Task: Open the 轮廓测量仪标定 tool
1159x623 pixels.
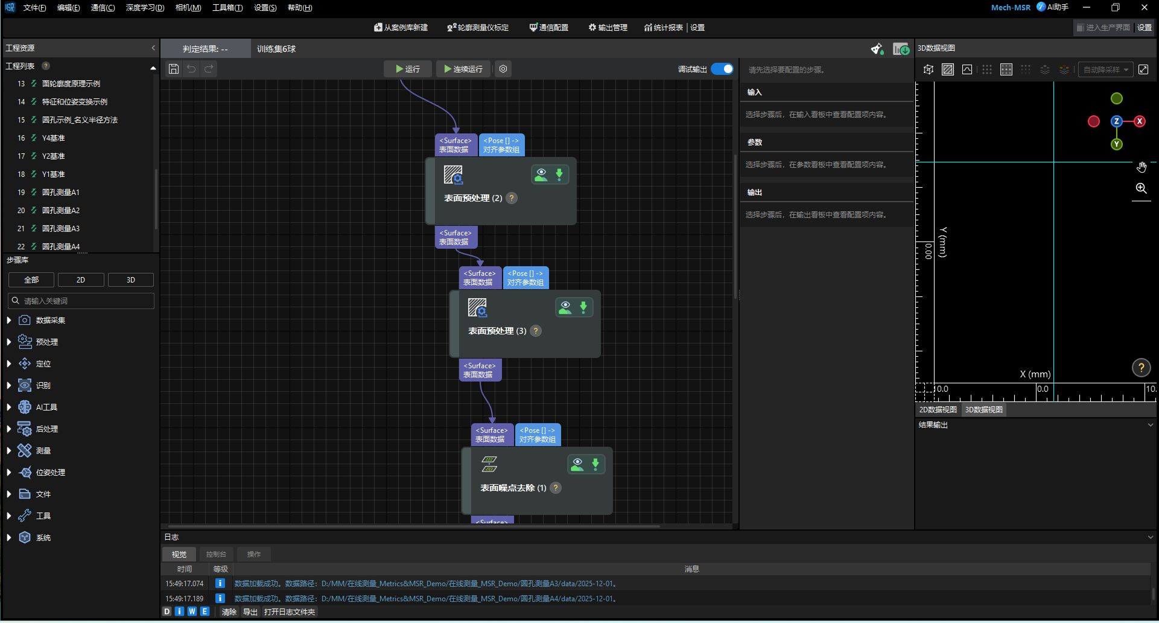Action: (x=478, y=27)
